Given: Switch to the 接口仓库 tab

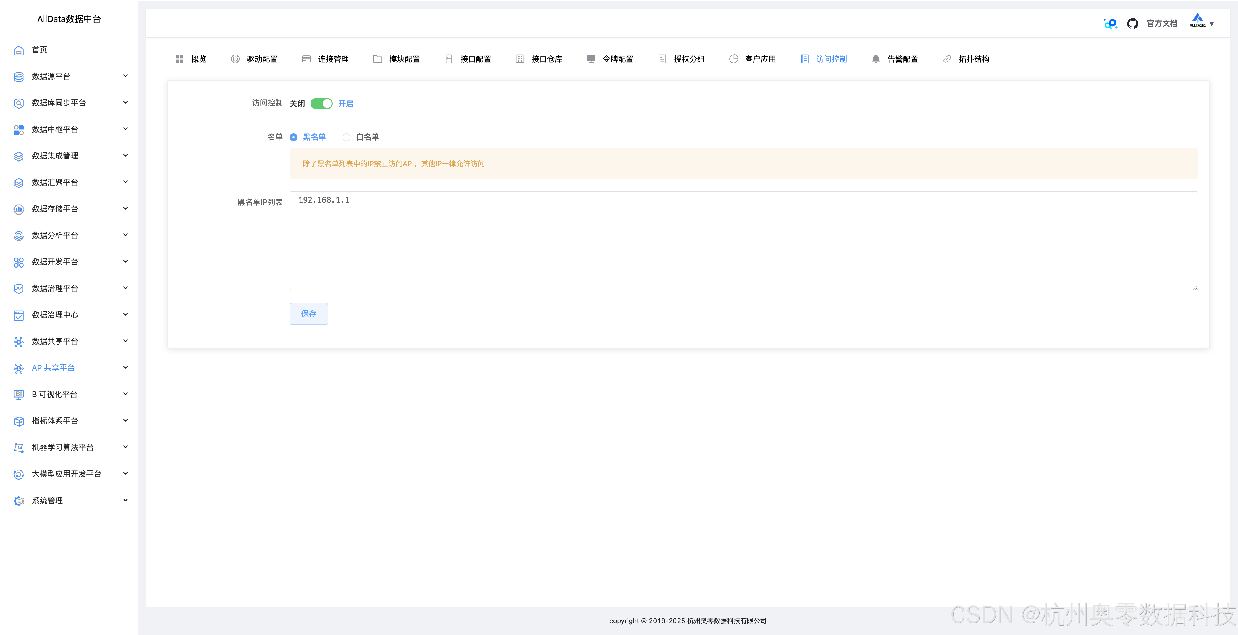Looking at the screenshot, I should coord(546,59).
